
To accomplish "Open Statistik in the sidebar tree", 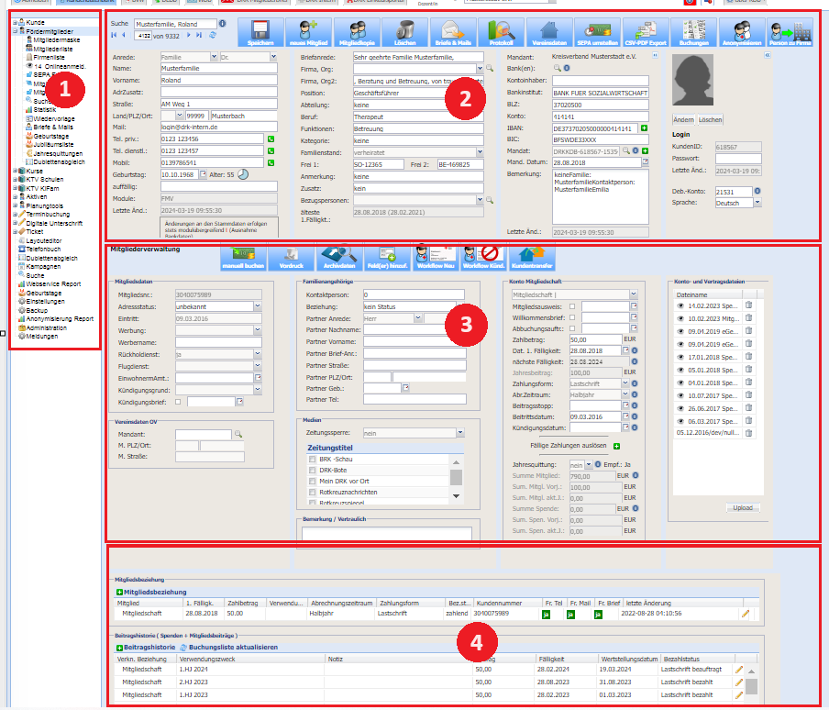I will click(44, 109).
